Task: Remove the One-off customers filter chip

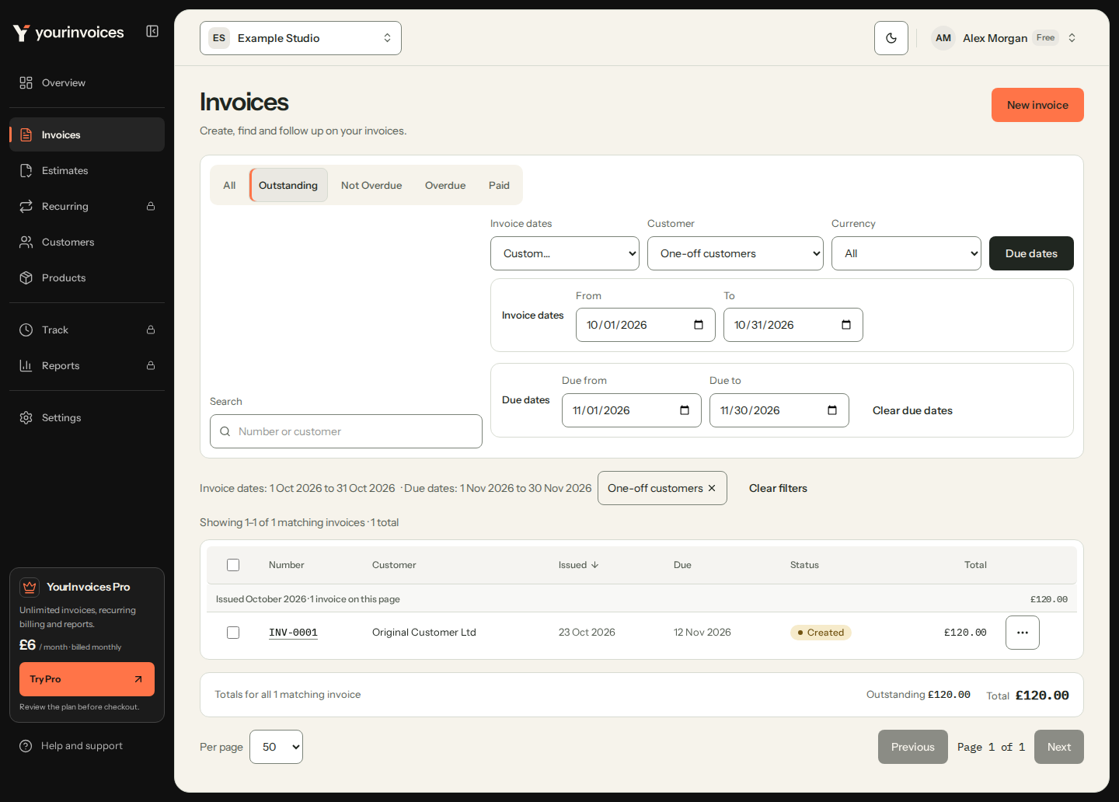Action: [712, 488]
